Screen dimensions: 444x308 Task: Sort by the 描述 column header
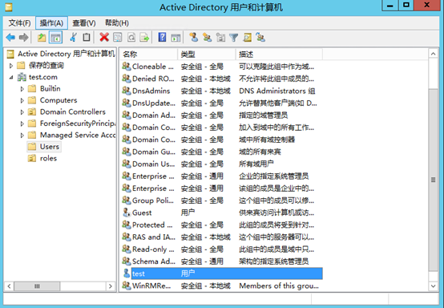279,54
